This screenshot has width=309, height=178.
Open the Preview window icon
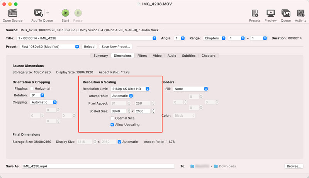click(x=270, y=13)
